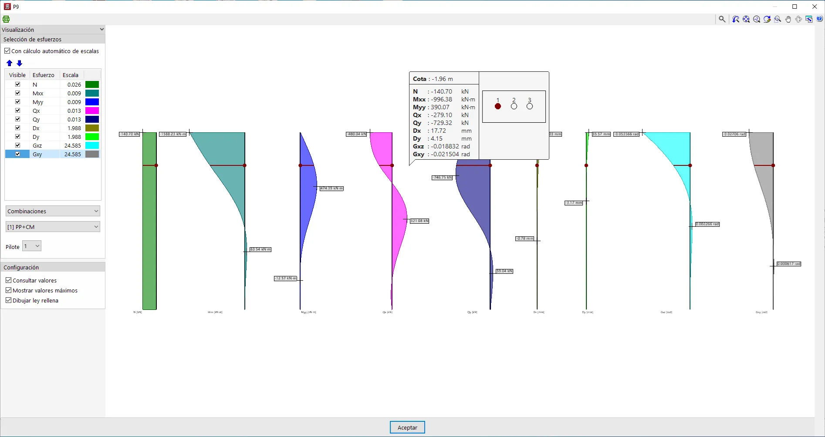Open blue color swatch for Myy
Screen dimensions: 825x437
click(92, 102)
